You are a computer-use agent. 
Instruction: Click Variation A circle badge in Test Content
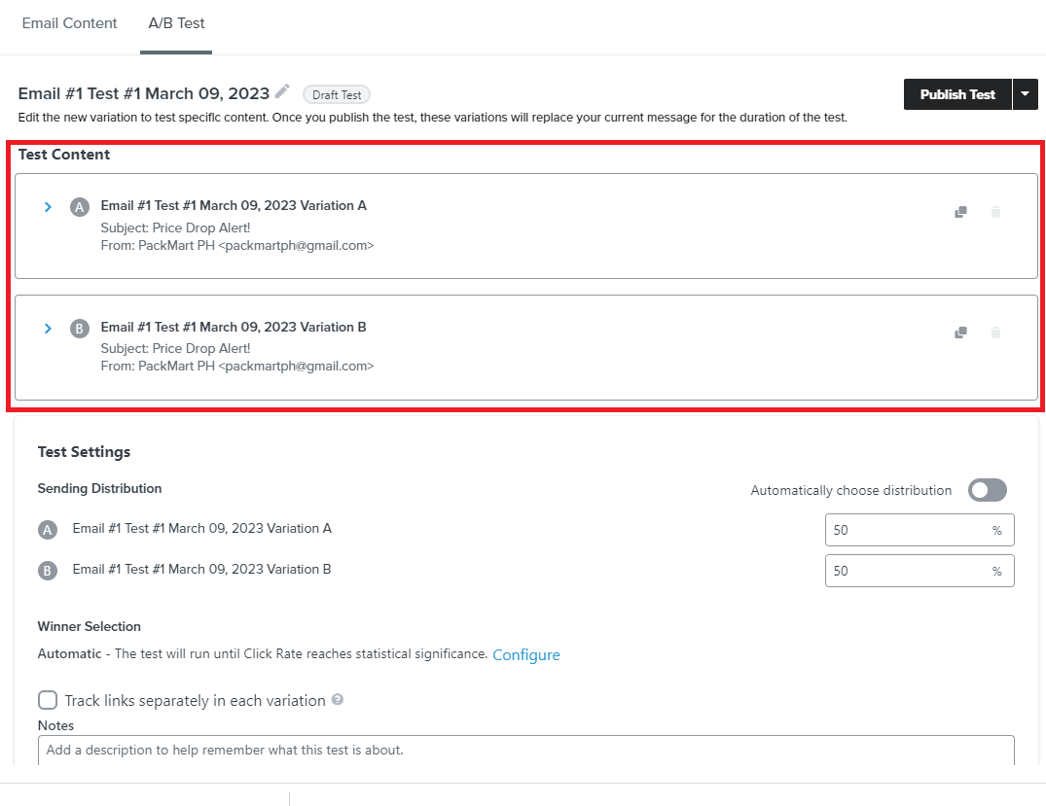pos(80,207)
